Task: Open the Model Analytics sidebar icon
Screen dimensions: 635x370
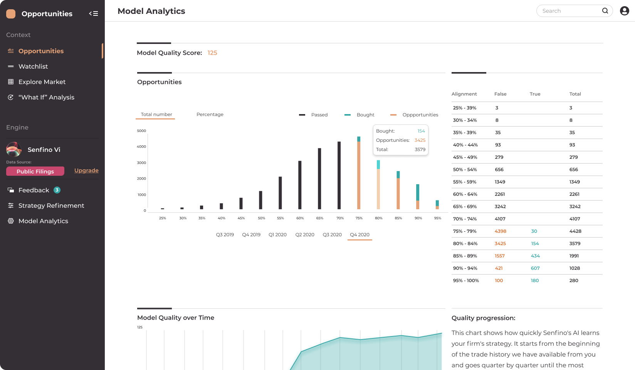Action: tap(11, 221)
